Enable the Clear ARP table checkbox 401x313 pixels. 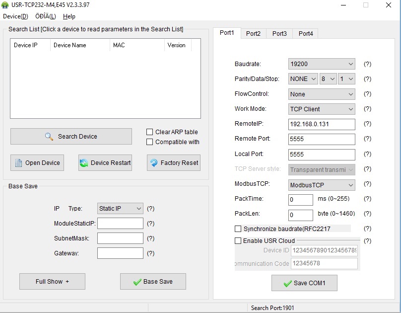click(149, 132)
